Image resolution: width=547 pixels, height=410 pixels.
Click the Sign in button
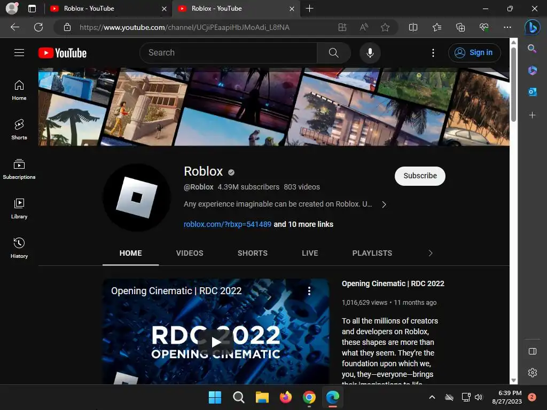click(x=474, y=53)
